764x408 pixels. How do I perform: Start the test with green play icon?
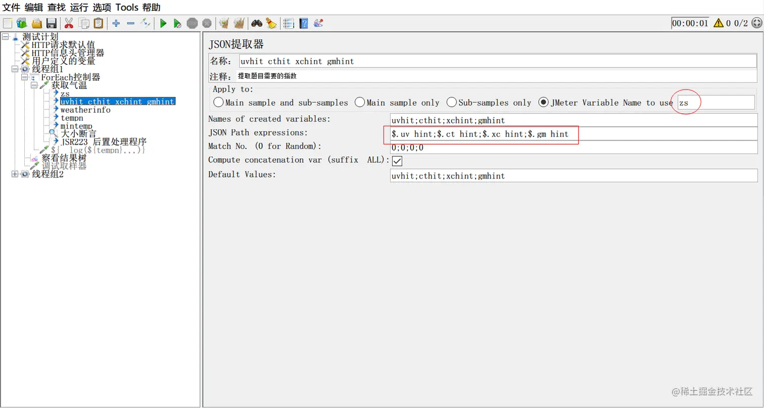click(163, 23)
